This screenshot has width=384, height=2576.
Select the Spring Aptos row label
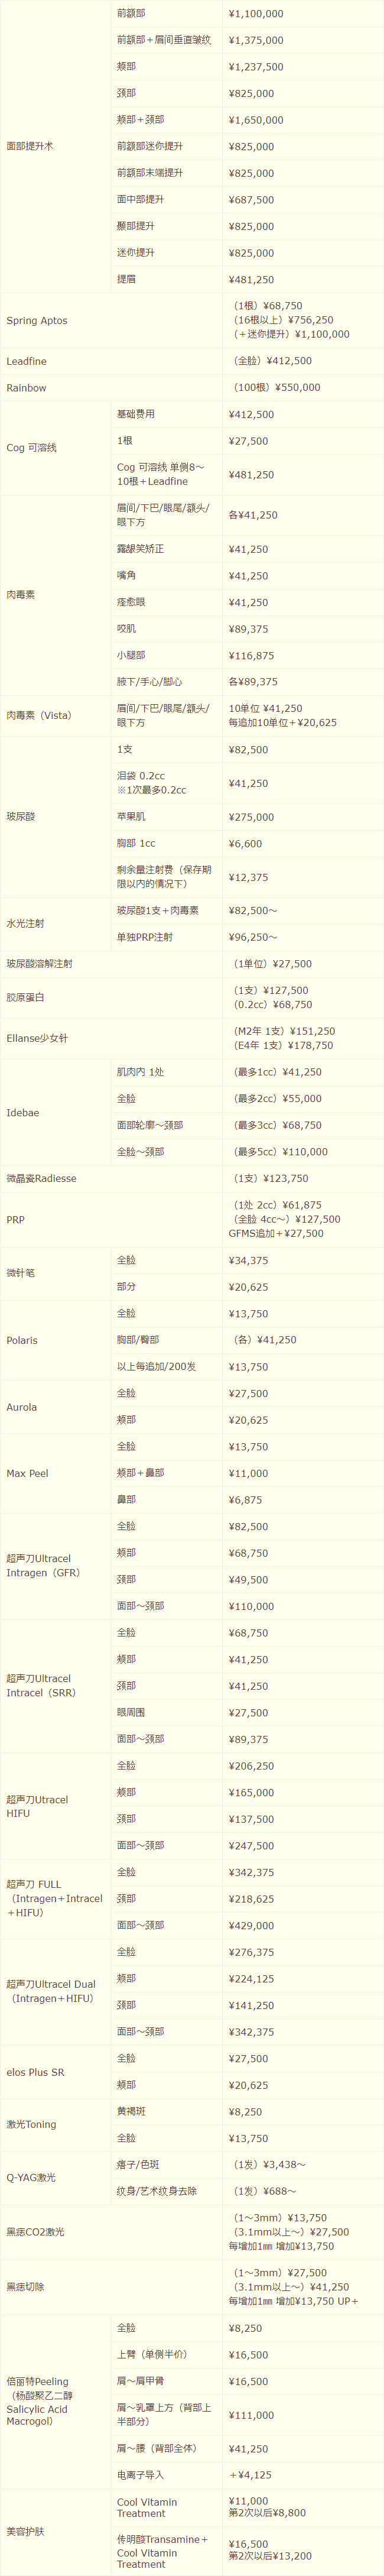pos(37,320)
